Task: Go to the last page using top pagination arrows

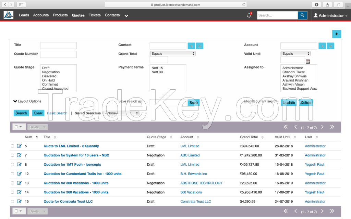Action: (x=332, y=127)
